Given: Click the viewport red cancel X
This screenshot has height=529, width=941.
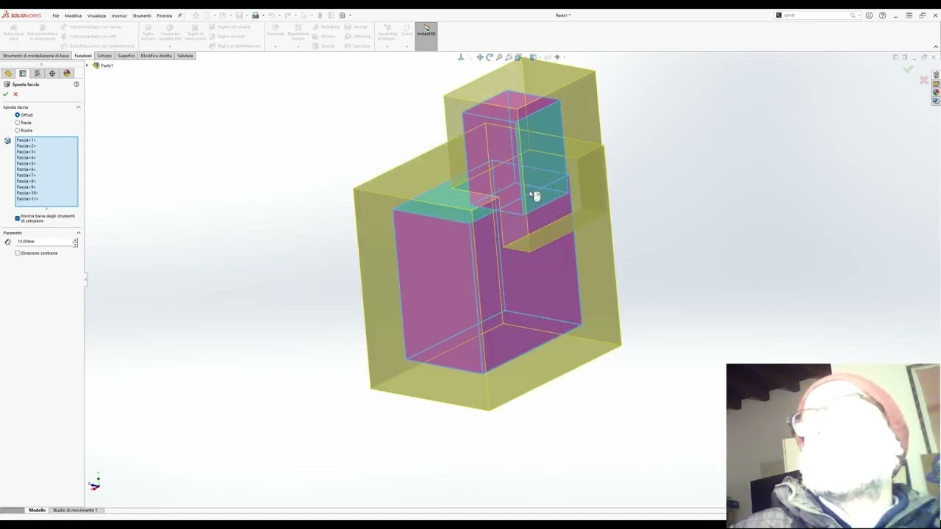Looking at the screenshot, I should 924,79.
